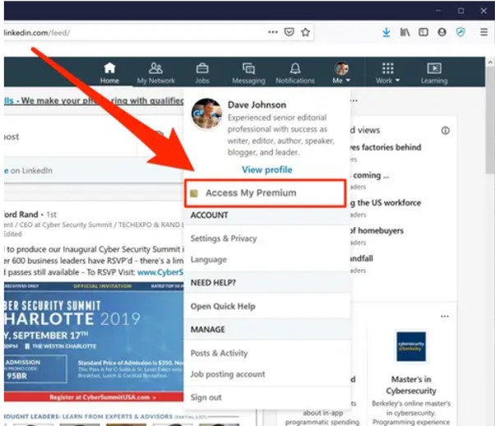Collapse the Me profile dropdown

pyautogui.click(x=342, y=72)
